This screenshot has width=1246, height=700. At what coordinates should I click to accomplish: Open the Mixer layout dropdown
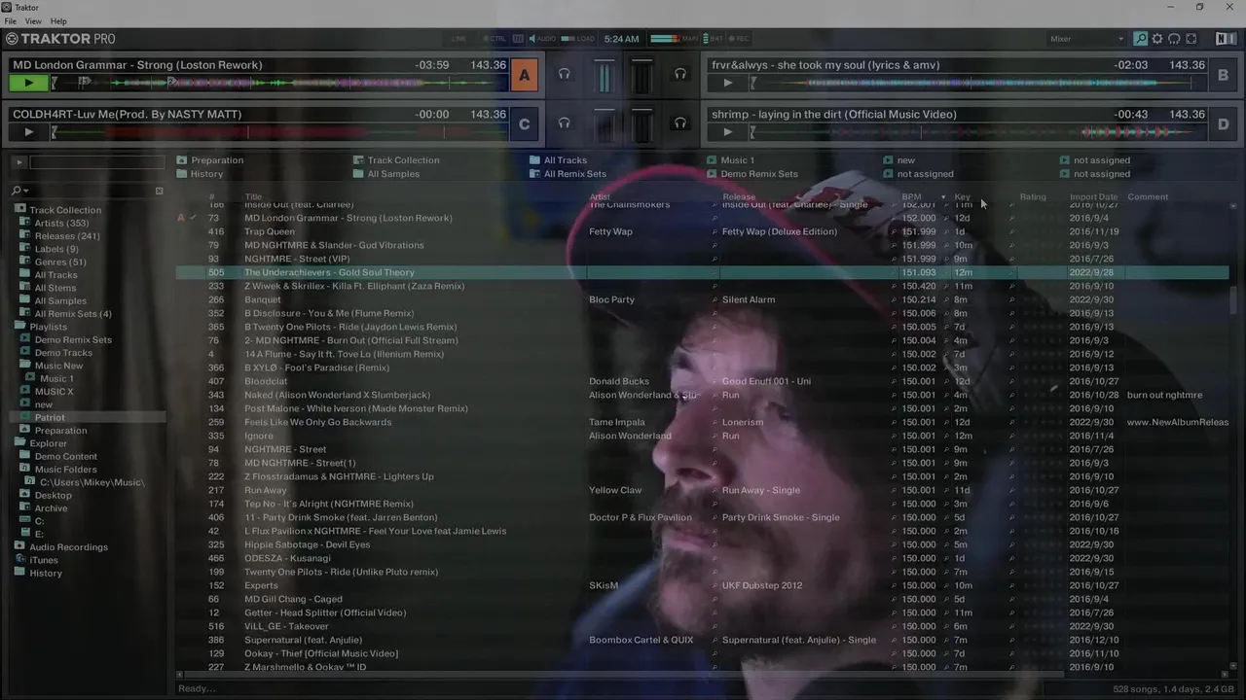pyautogui.click(x=1086, y=39)
